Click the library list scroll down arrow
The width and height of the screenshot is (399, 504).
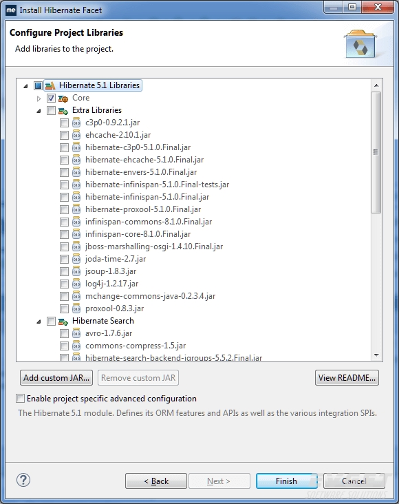pos(376,355)
